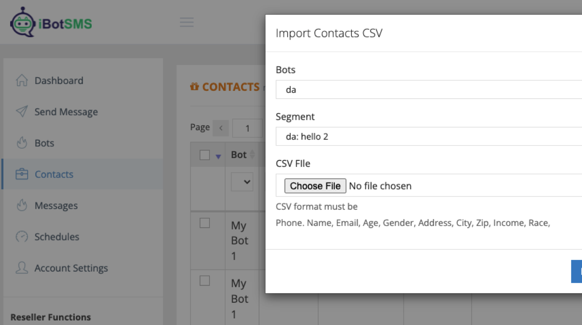Click the Account Settings user icon
The height and width of the screenshot is (325, 582).
pyautogui.click(x=22, y=268)
